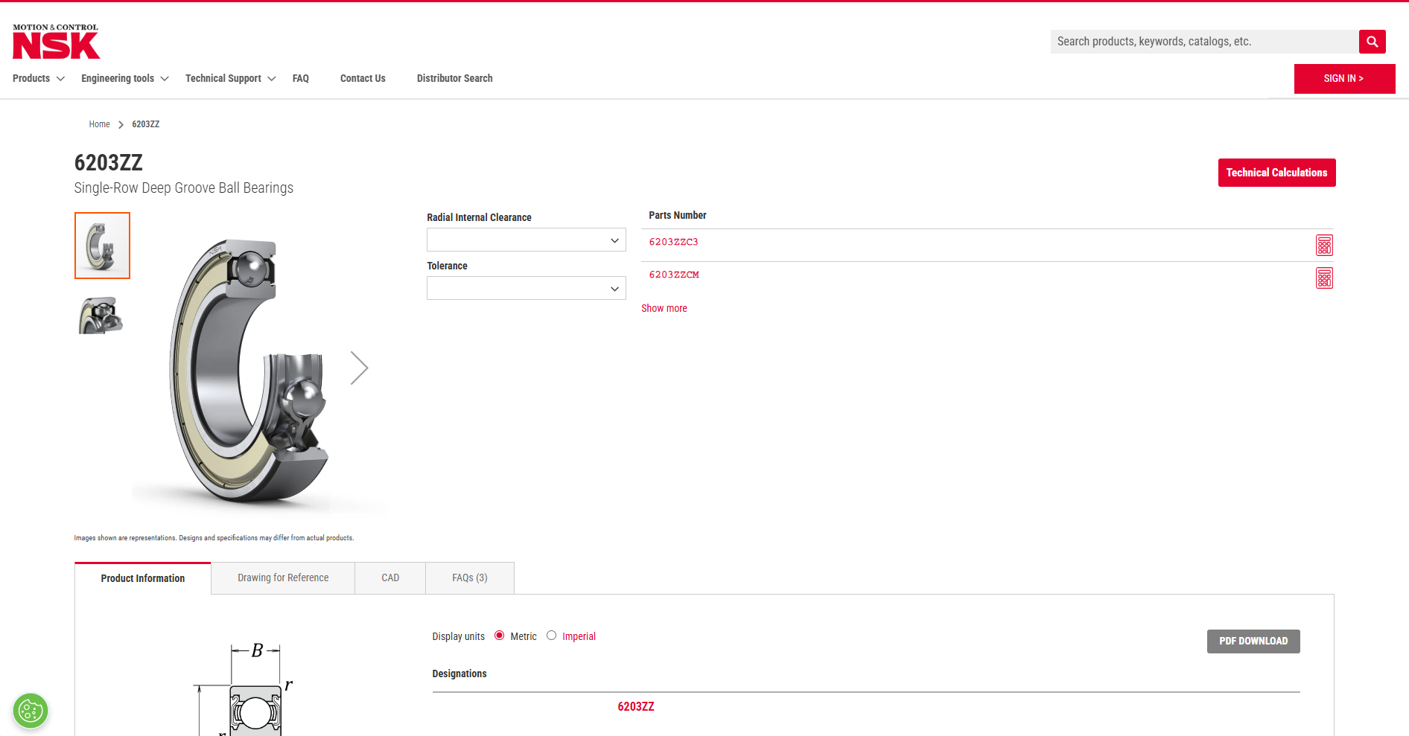The height and width of the screenshot is (736, 1409).
Task: Switch to the Drawing for Reference tab
Action: [x=283, y=577]
